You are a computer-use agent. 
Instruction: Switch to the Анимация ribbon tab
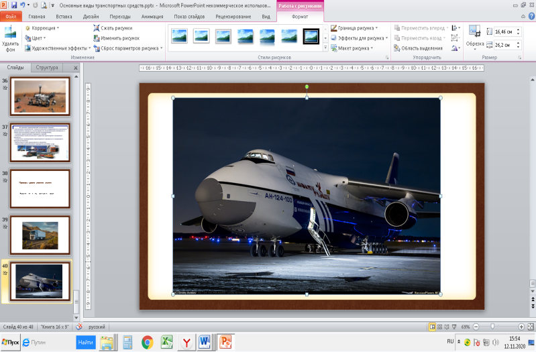tap(152, 16)
